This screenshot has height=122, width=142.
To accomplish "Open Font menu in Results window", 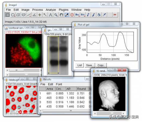I will tap(59, 84).
